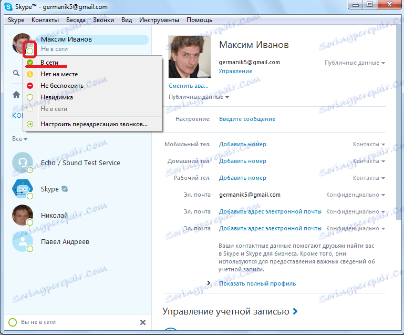
Task: Select the Skype contact name
Action: pyautogui.click(x=50, y=189)
